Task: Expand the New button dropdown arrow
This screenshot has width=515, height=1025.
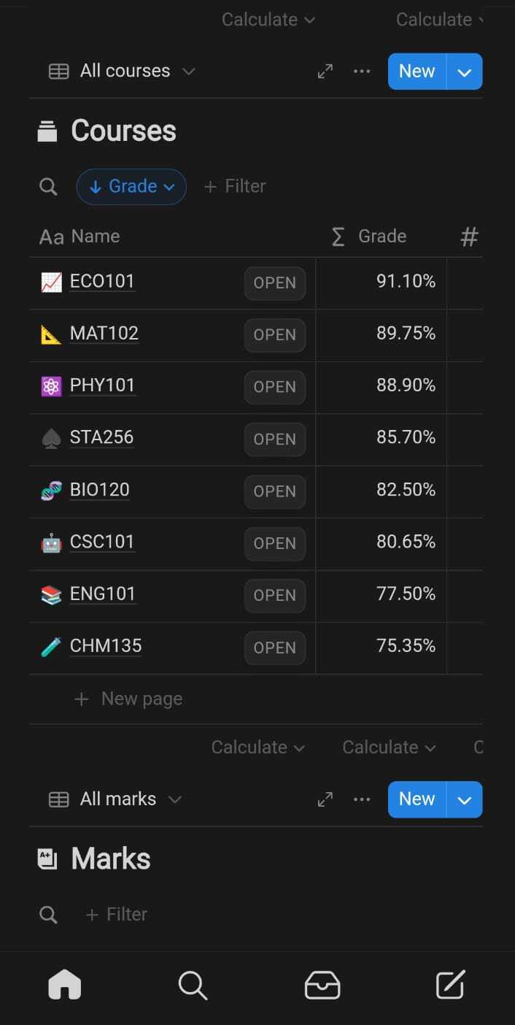Action: 465,71
